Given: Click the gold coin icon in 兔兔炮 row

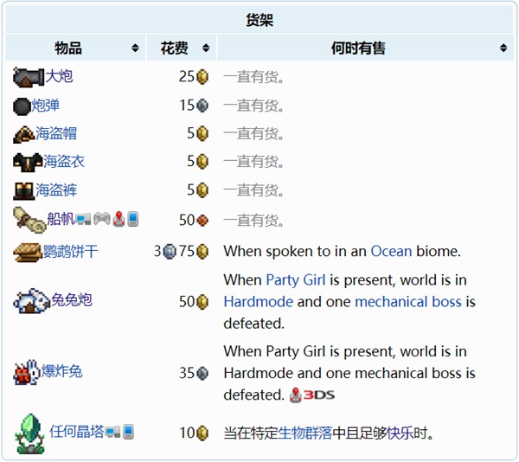Looking at the screenshot, I should [x=202, y=302].
